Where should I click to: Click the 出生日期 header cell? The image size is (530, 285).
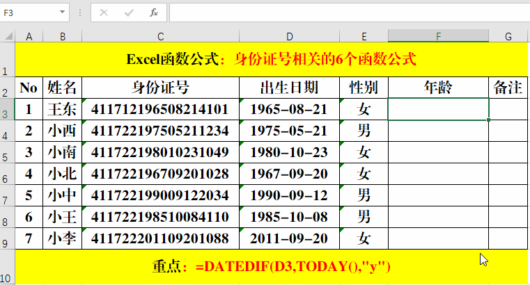[x=289, y=88]
